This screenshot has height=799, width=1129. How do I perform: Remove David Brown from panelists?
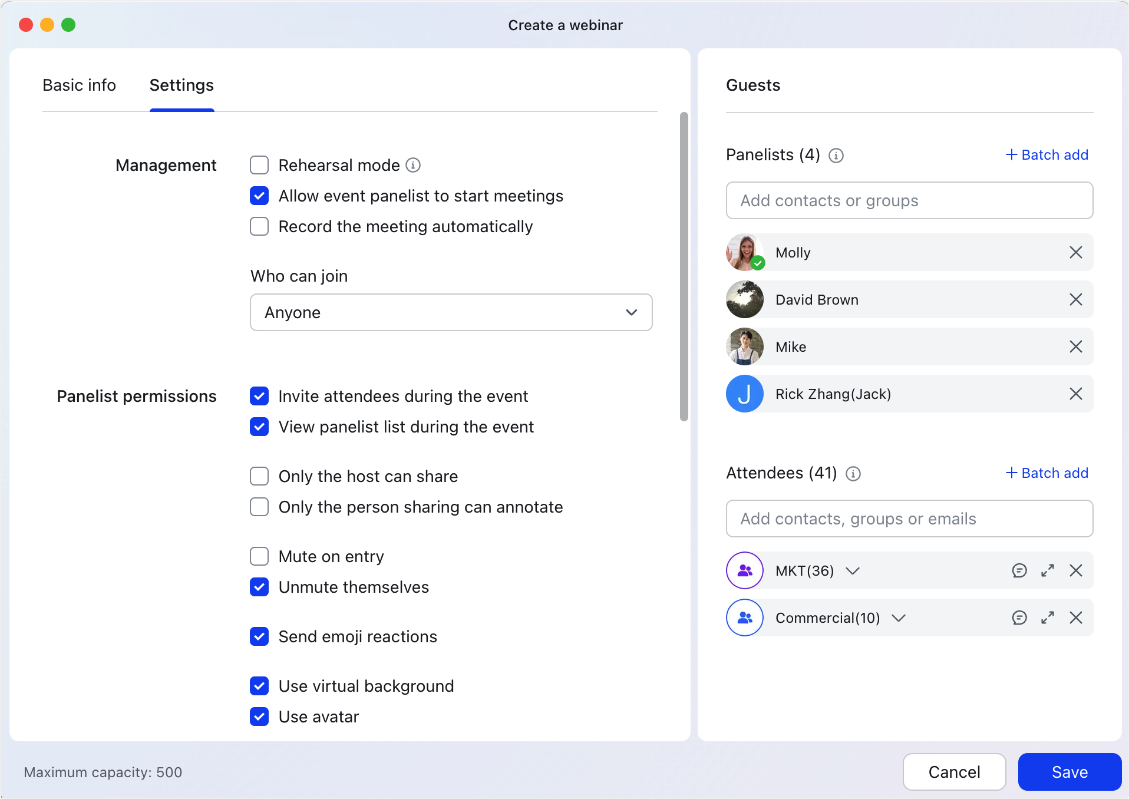click(x=1075, y=299)
